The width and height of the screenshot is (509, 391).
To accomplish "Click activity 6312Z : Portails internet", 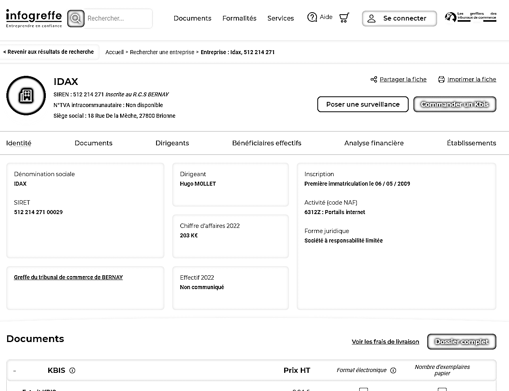I will (335, 212).
